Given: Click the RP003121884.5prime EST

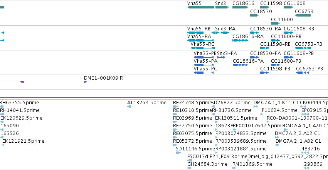Looking at the screenshot, I should pyautogui.click(x=217, y=153).
